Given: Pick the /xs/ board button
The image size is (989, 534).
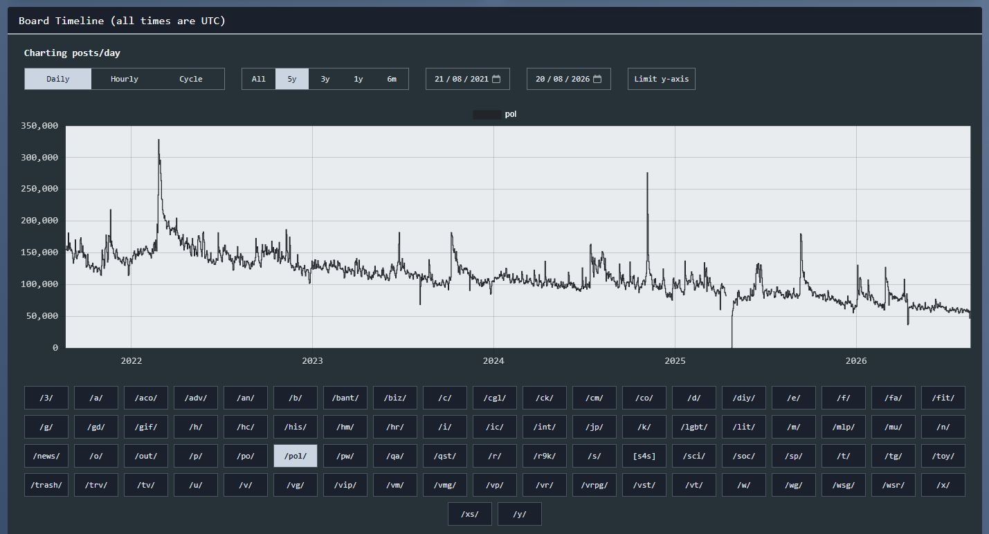Looking at the screenshot, I should [x=470, y=514].
